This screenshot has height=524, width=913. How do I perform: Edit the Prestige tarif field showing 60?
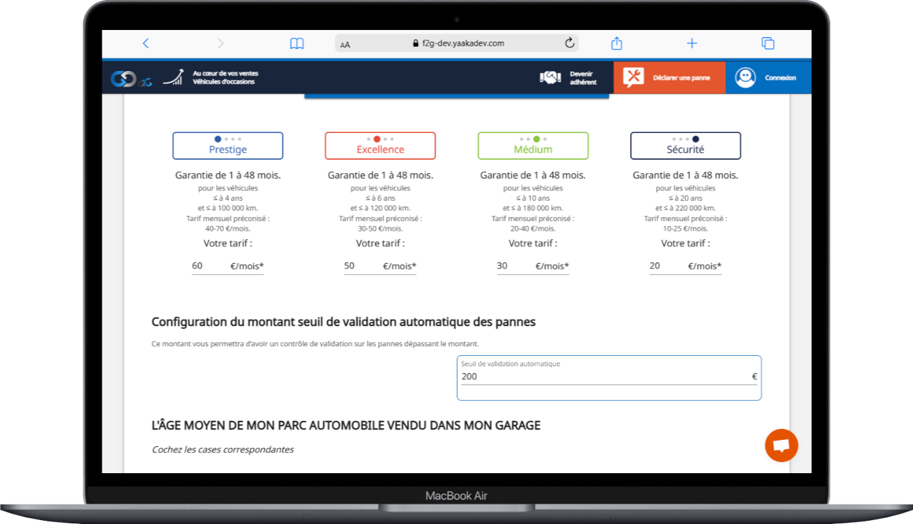point(209,266)
